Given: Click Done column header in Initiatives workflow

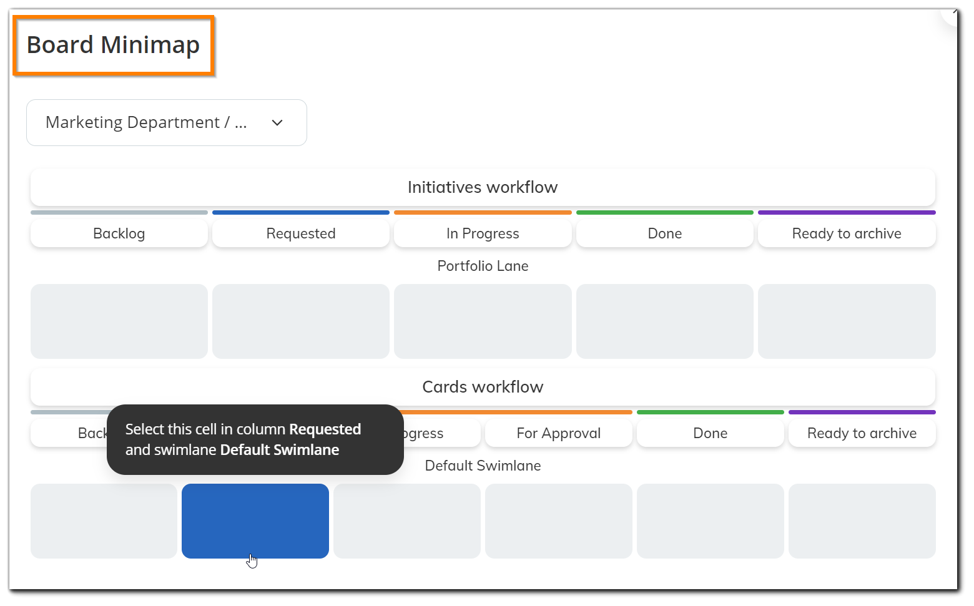Looking at the screenshot, I should [x=664, y=233].
